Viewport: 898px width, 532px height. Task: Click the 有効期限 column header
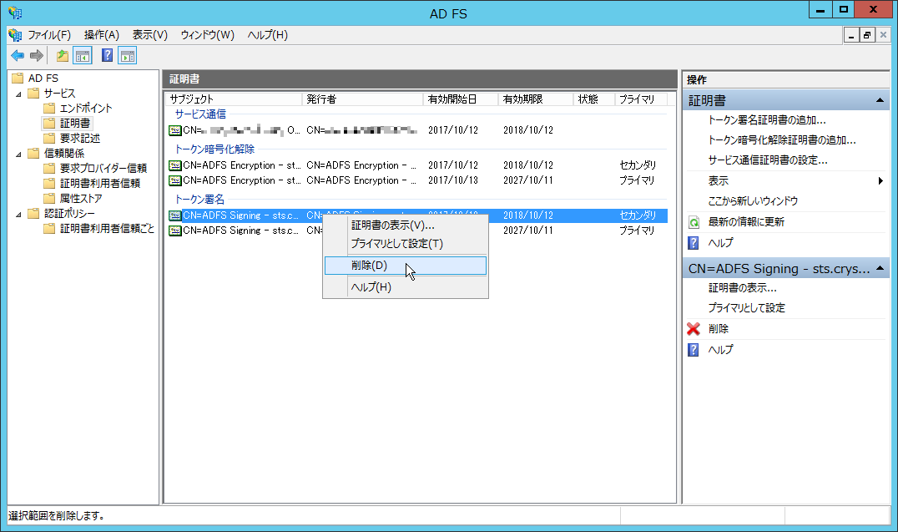tap(536, 99)
